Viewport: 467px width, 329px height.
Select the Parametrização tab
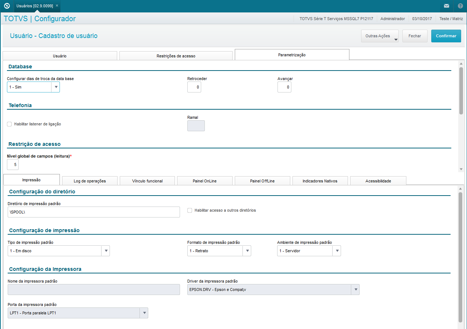coord(292,55)
